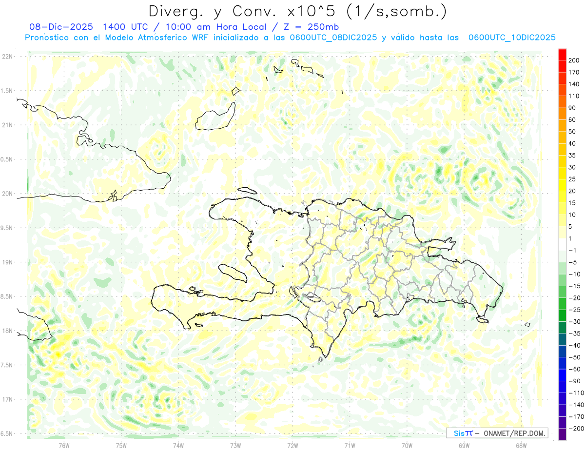Image resolution: width=585 pixels, height=452 pixels.
Task: Pick the blue swatch between -60 and -90
Action: (562, 375)
